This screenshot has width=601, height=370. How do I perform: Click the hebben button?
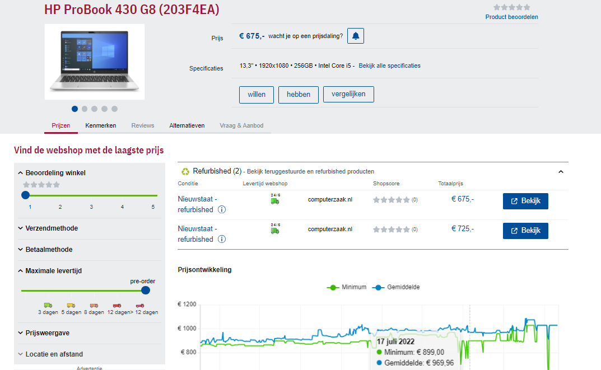click(298, 95)
